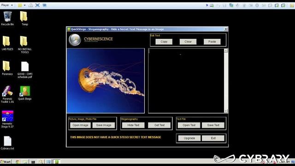Screen dimensions: 295x166
Task: Click Save Image button
Action: click(x=104, y=125)
